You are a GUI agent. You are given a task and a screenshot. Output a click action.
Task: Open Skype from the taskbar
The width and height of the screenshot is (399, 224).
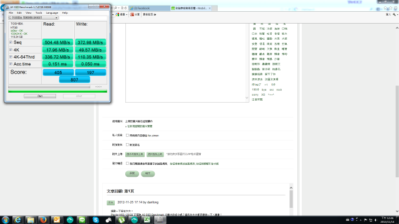tap(95, 220)
